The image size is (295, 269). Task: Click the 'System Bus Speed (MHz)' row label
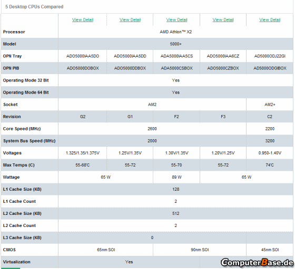tap(29, 141)
